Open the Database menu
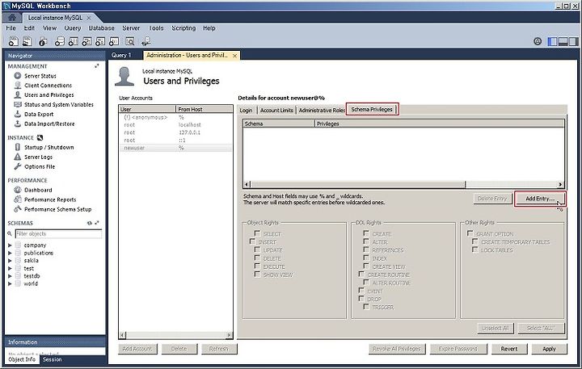 pos(101,28)
